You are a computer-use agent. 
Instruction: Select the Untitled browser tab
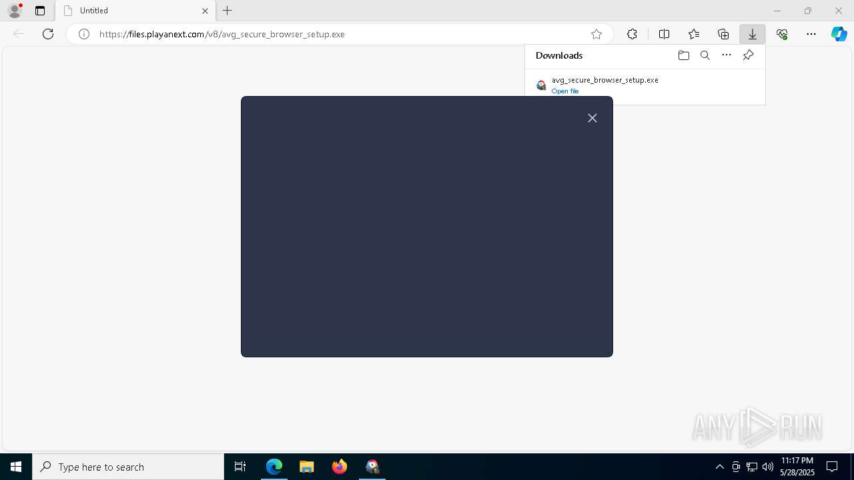click(x=135, y=11)
